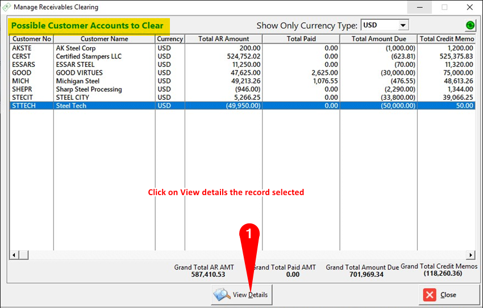Click ESSAR STEEL customer name
483x308 pixels.
(x=75, y=65)
